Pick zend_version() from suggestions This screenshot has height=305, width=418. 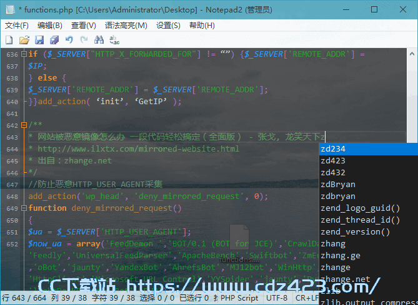(369, 232)
